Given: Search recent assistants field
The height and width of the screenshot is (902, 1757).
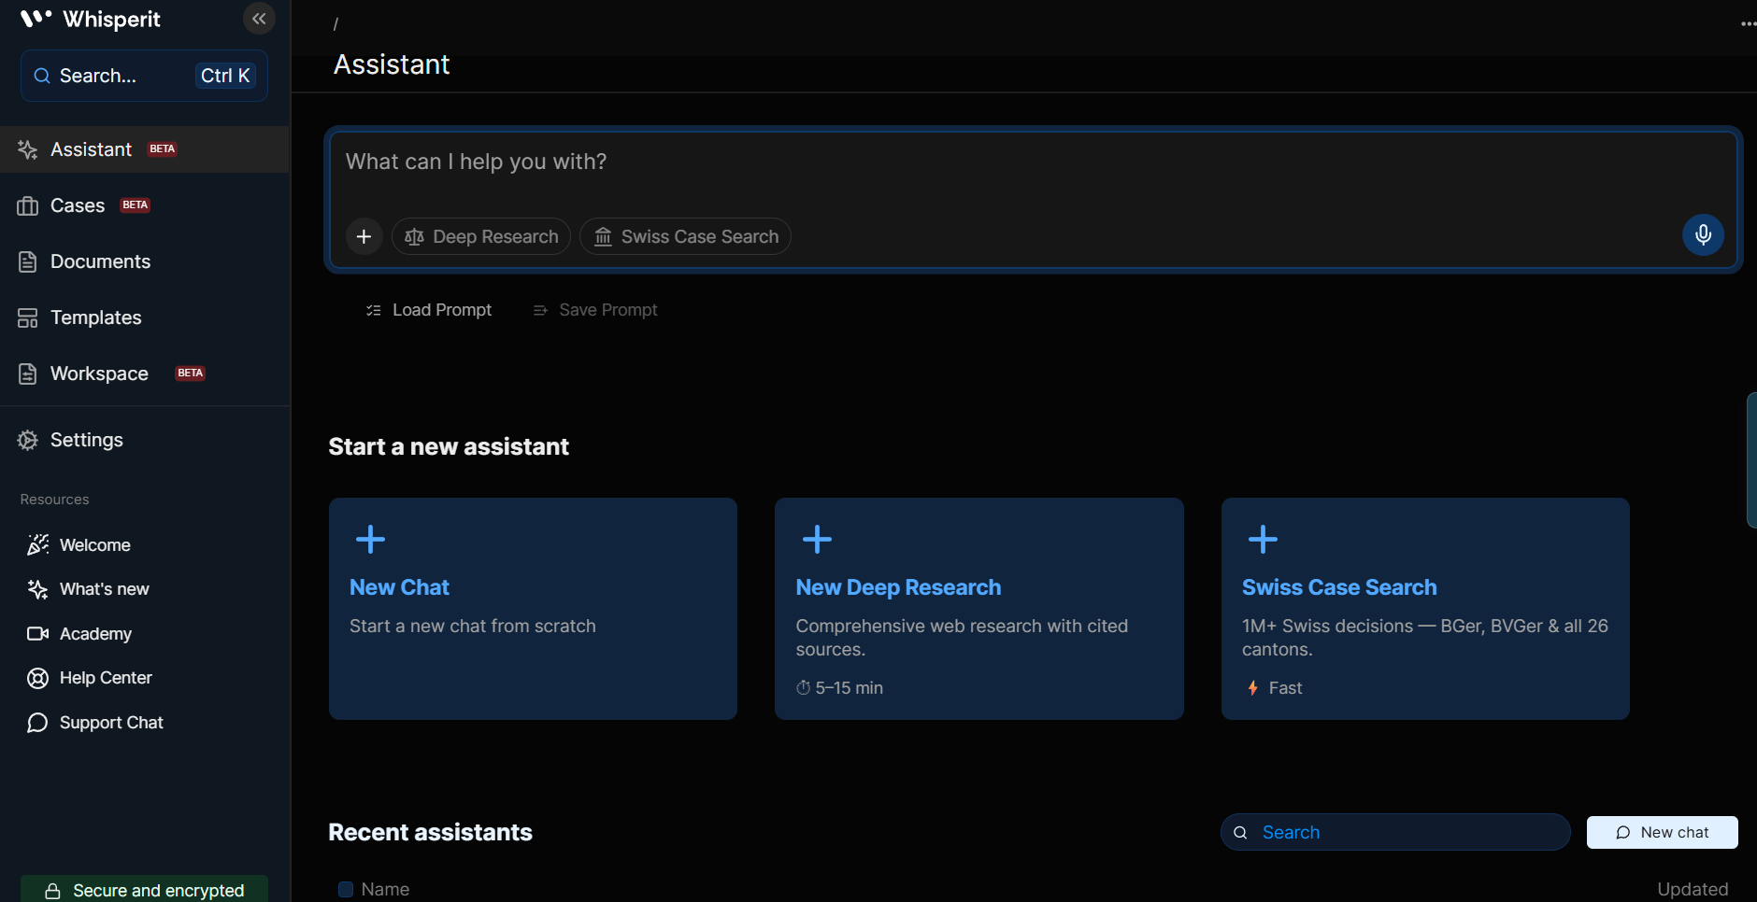Looking at the screenshot, I should [x=1395, y=832].
